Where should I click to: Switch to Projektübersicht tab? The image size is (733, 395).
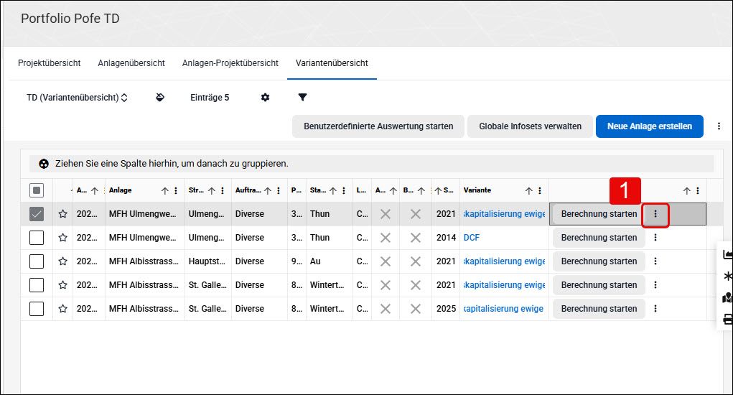(49, 63)
